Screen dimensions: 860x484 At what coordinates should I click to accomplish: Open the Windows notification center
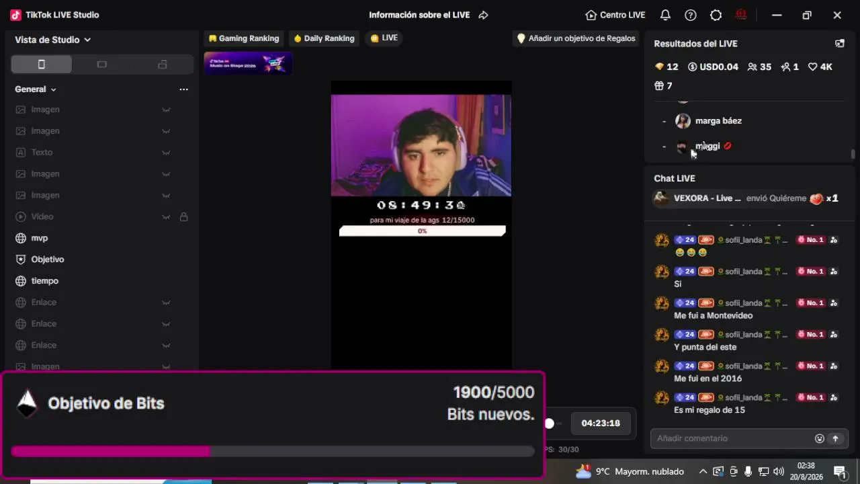(840, 471)
